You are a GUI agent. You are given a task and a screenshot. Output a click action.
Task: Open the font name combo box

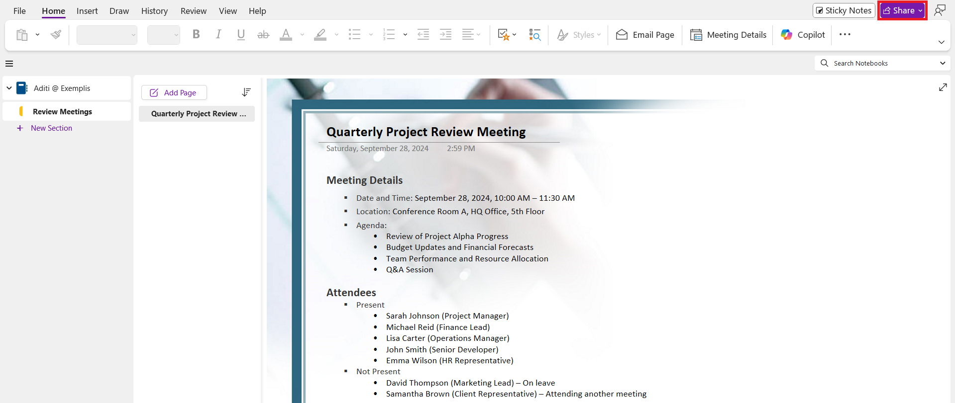(107, 35)
